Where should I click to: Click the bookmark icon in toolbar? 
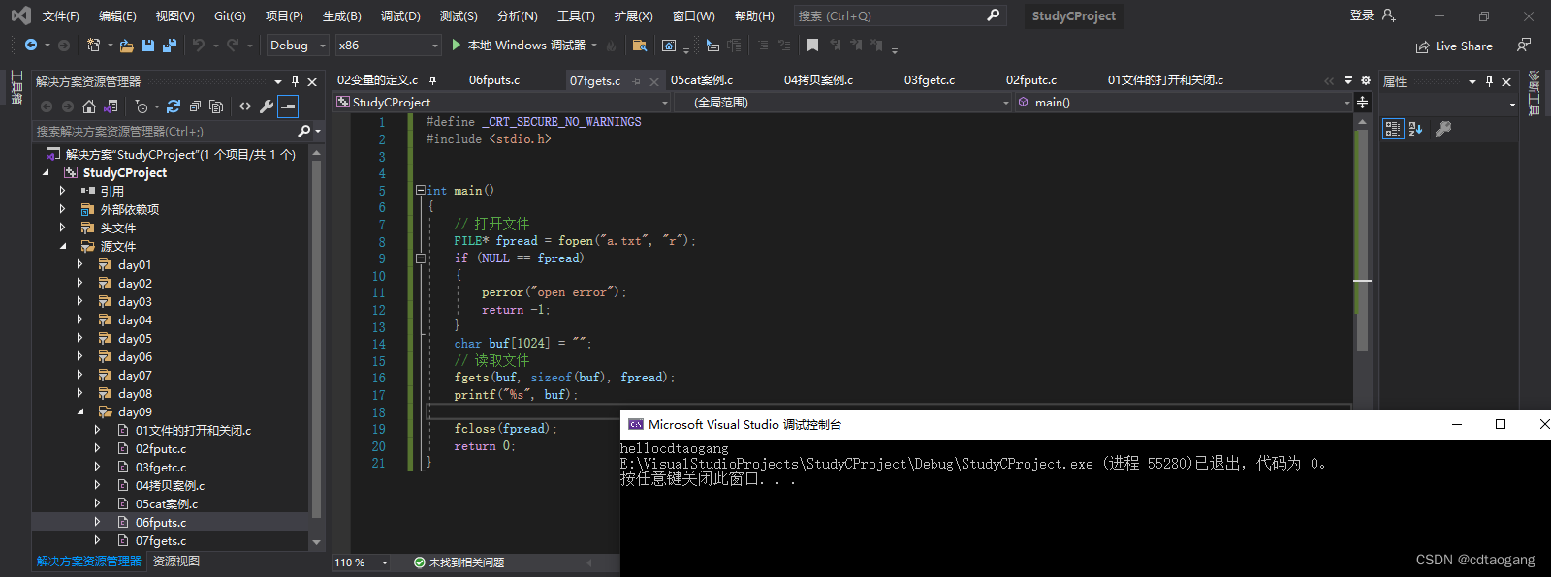(x=812, y=46)
